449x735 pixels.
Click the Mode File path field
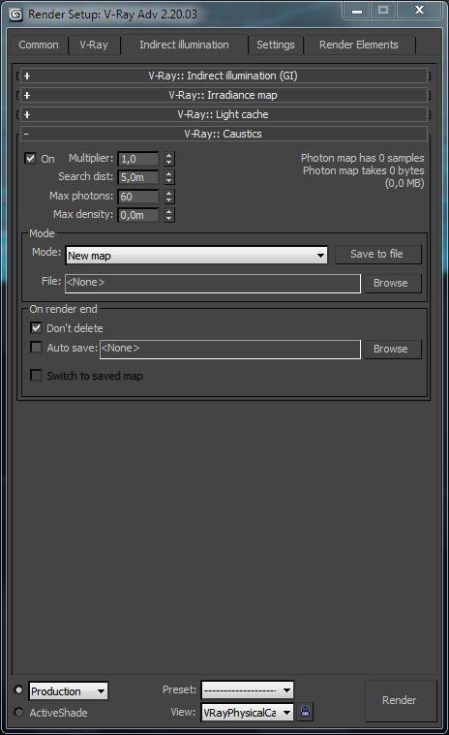213,283
